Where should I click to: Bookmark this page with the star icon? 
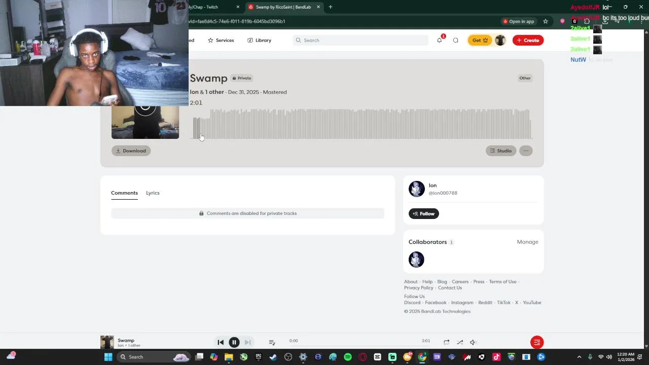(546, 21)
